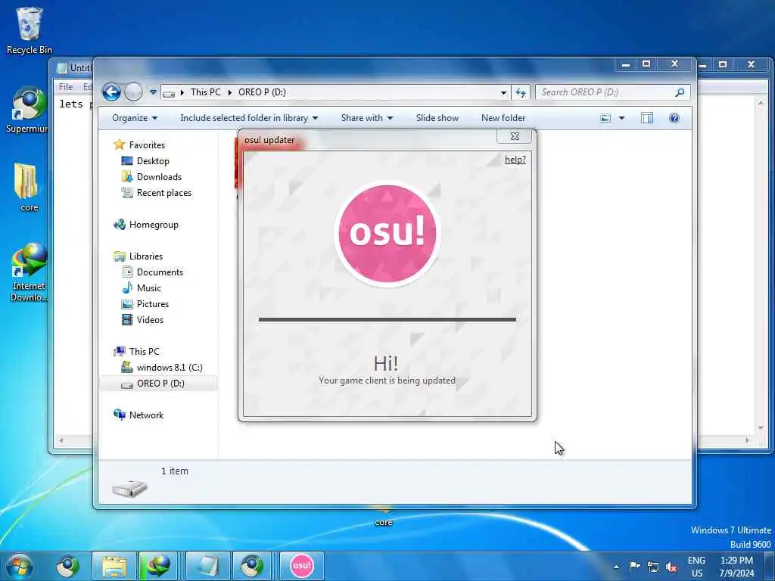This screenshot has height=581, width=775.
Task: Minimize the Explorer window
Action: tap(626, 64)
